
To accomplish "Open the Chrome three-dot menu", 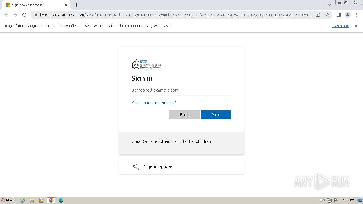I will point(357,15).
